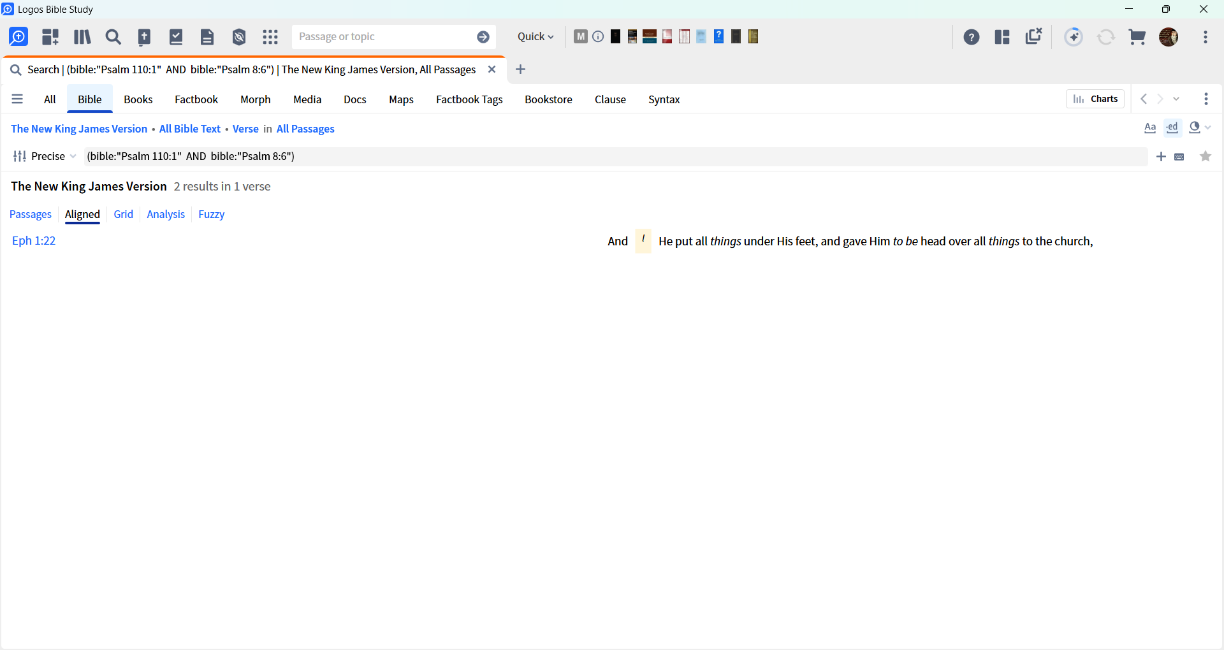Click the hamburger menu beside All tab
The height and width of the screenshot is (650, 1224).
(x=17, y=99)
